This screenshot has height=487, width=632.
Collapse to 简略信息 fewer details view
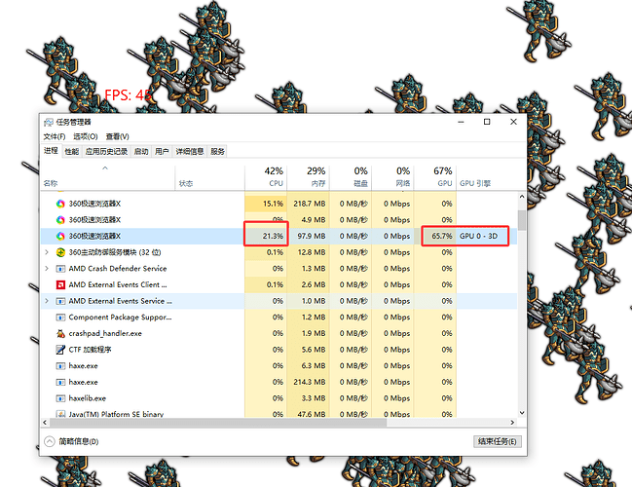(x=71, y=441)
